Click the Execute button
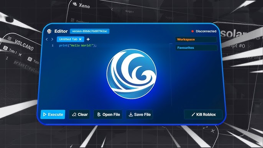263x148 pixels. pos(53,114)
